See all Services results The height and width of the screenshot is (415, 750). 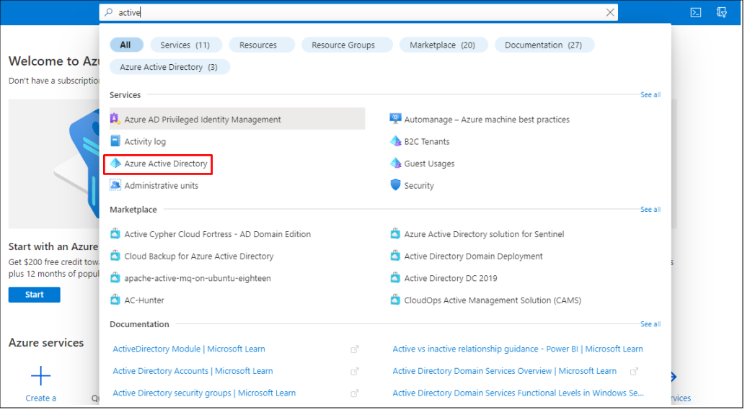(650, 94)
